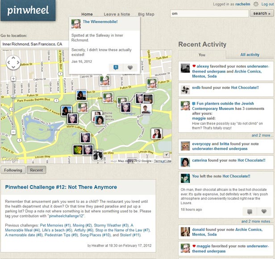
Task: Open Pedestrian Tips (#9) challenge link
Action: (x=62, y=235)
